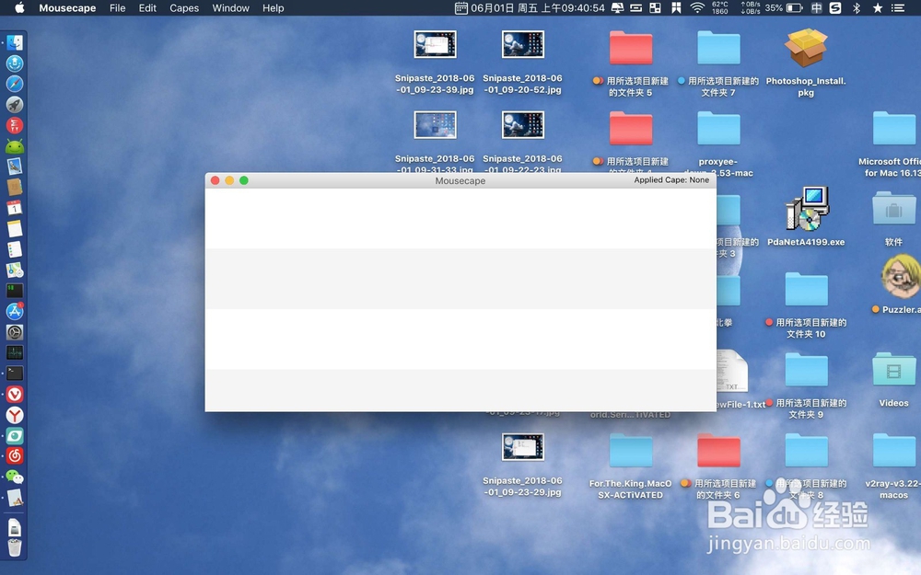Viewport: 921px width, 575px height.
Task: Open the yellow Notes app in Dock
Action: coord(15,229)
